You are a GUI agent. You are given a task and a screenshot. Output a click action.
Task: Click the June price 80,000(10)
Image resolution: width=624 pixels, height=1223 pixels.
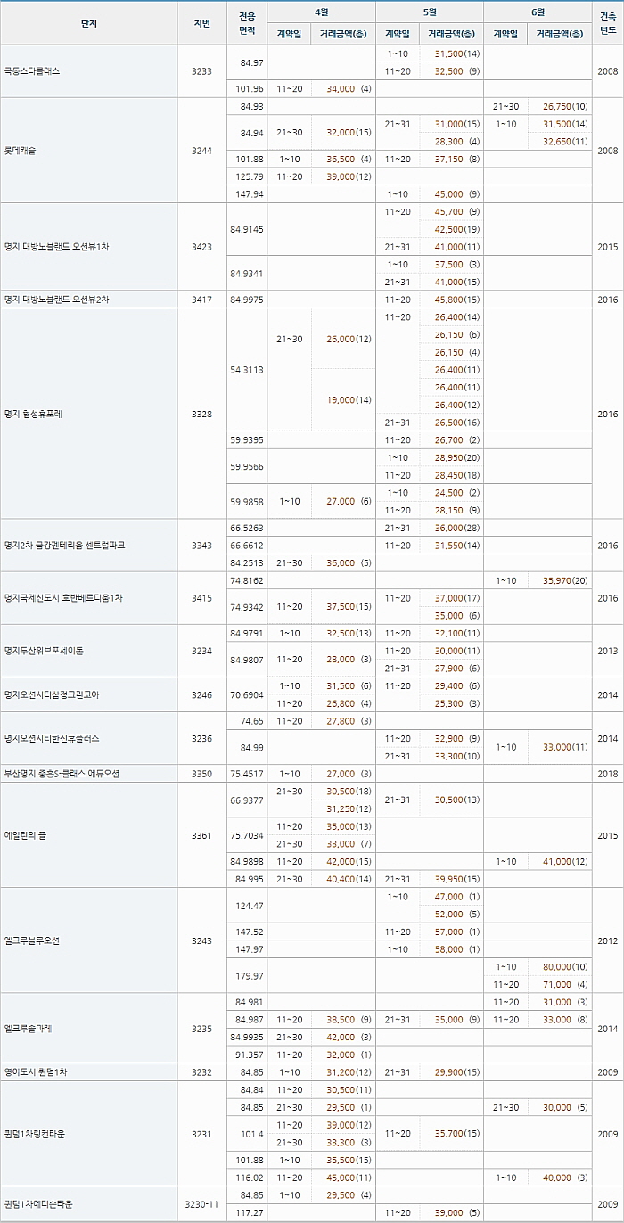[565, 967]
